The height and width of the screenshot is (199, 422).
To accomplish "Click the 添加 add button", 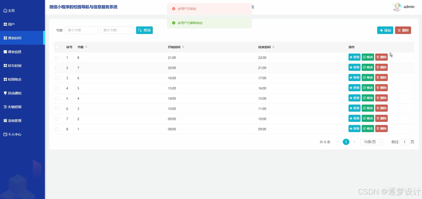I will [385, 30].
